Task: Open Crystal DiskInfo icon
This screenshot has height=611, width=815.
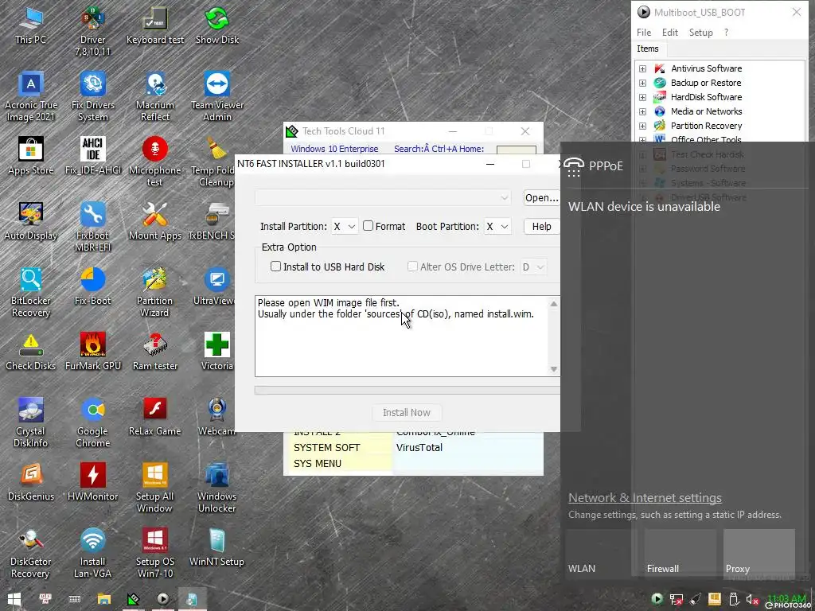Action: click(x=31, y=423)
